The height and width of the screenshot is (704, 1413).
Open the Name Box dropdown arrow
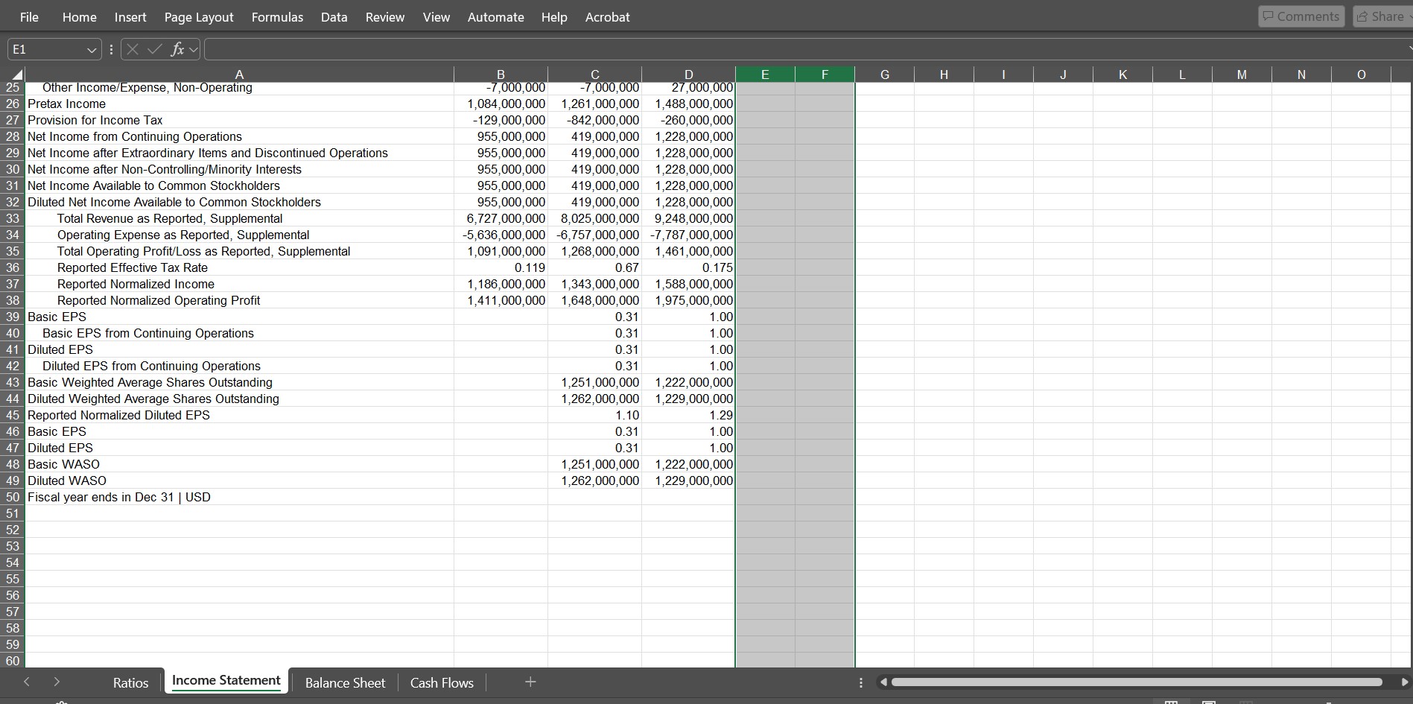91,49
